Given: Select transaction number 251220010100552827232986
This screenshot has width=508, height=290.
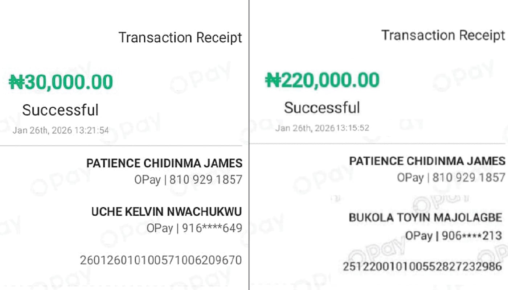Looking at the screenshot, I should (x=423, y=267).
